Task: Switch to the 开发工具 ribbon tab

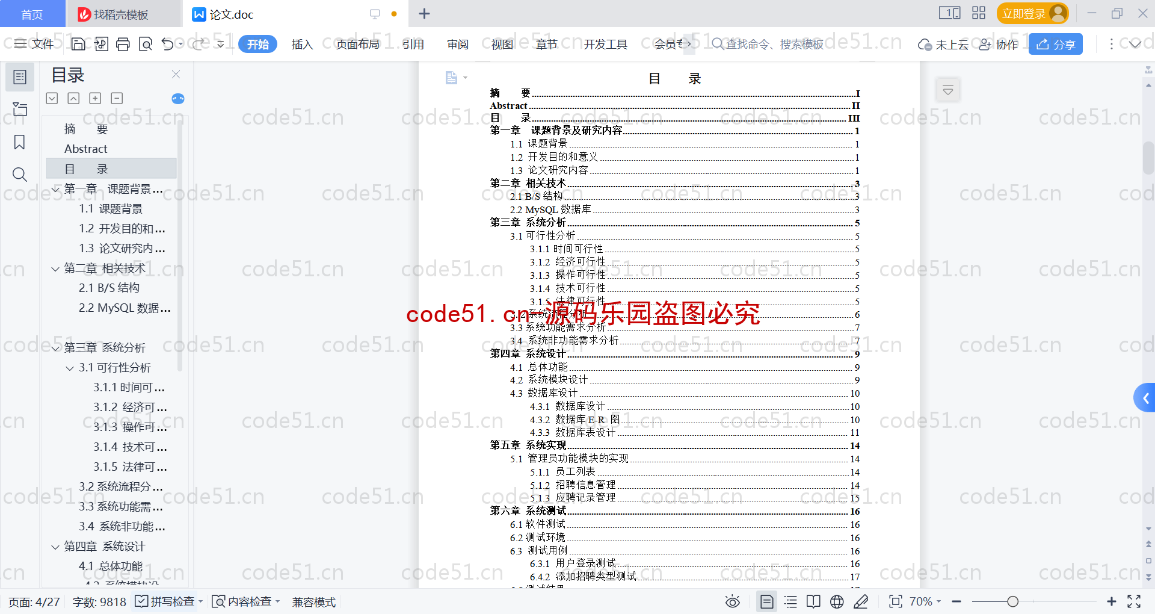Action: point(605,44)
